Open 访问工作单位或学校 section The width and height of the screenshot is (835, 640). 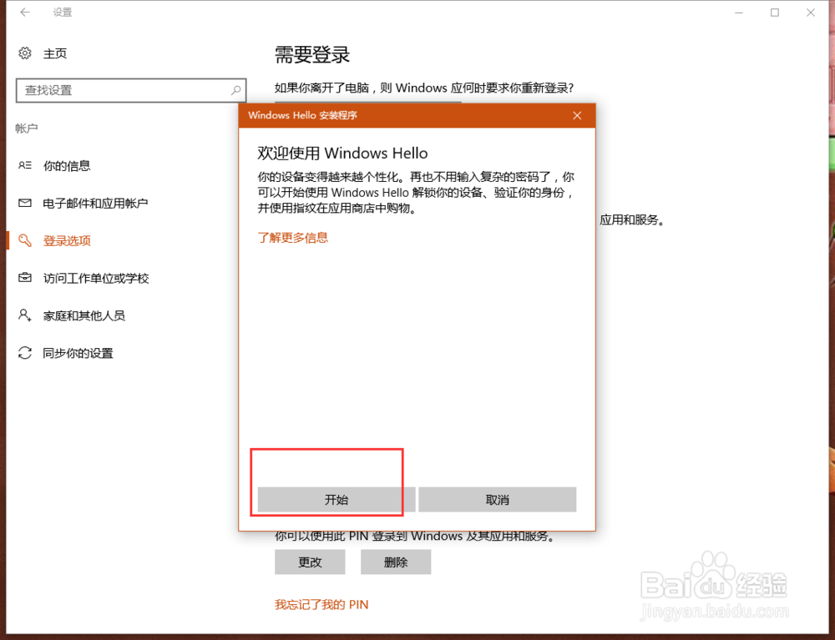(96, 278)
